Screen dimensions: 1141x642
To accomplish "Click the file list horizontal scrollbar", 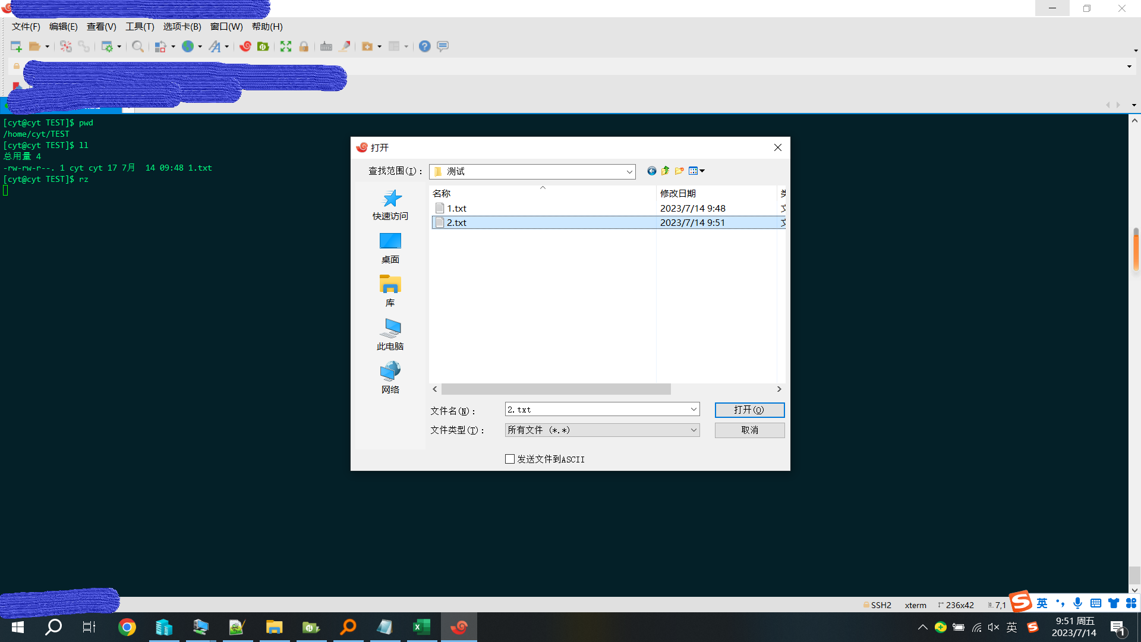I will (x=556, y=389).
